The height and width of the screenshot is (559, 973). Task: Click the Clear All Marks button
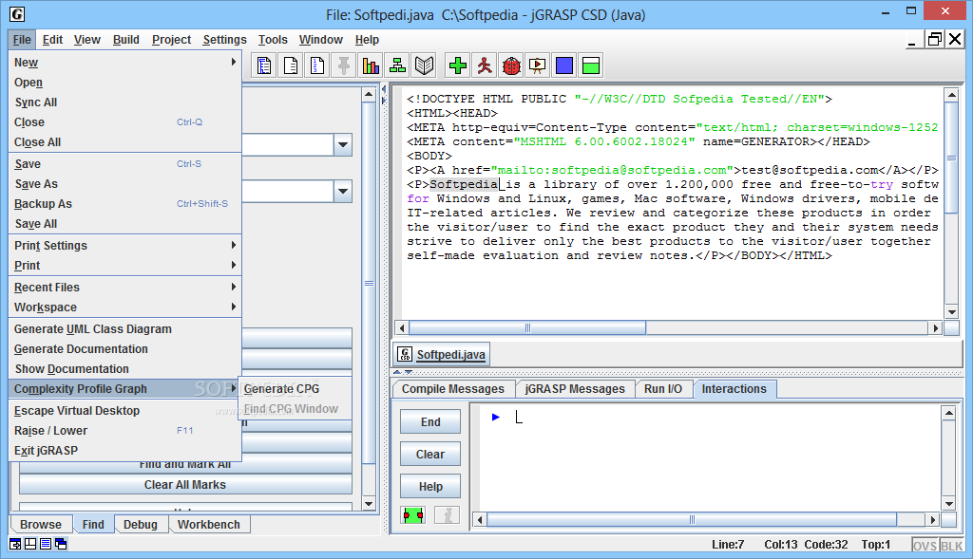click(x=185, y=485)
